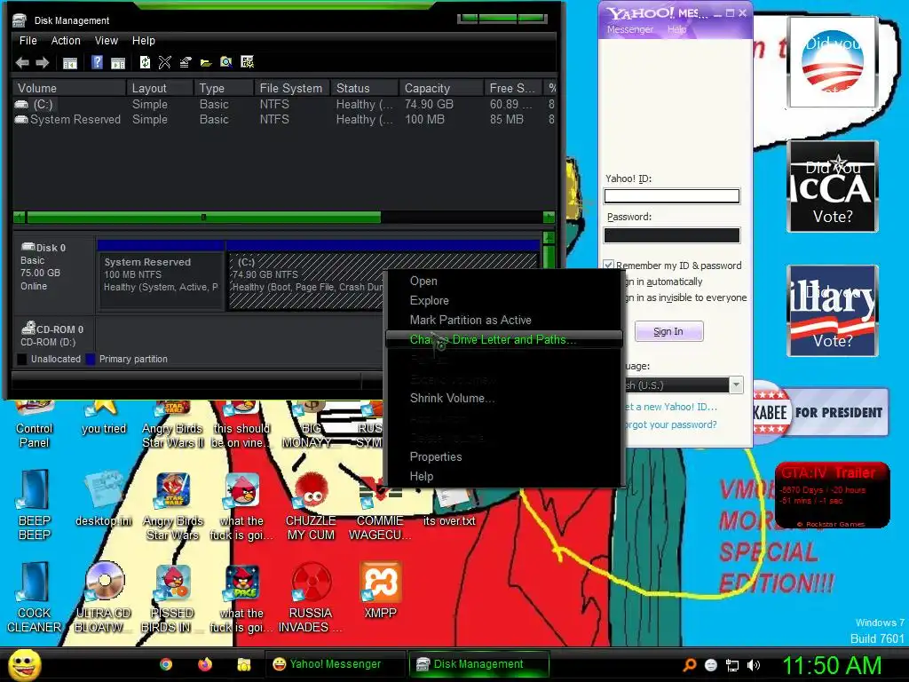909x682 pixels.
Task: Uncheck Remember my ID & password
Action: tap(609, 265)
